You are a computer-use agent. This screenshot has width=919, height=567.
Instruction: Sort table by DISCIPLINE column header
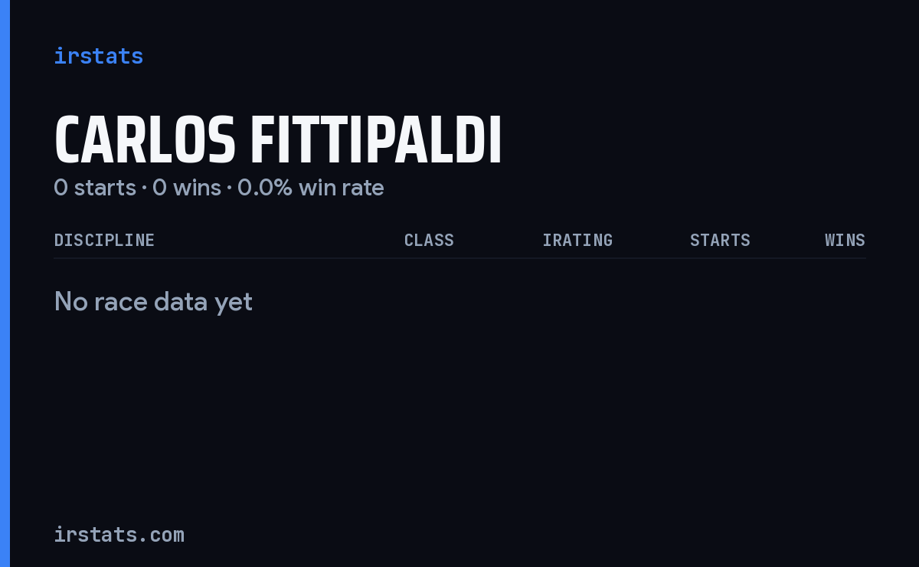tap(104, 240)
